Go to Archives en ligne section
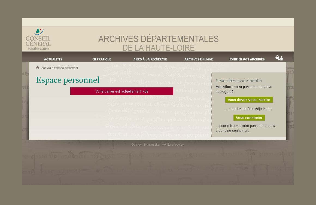 click(199, 59)
